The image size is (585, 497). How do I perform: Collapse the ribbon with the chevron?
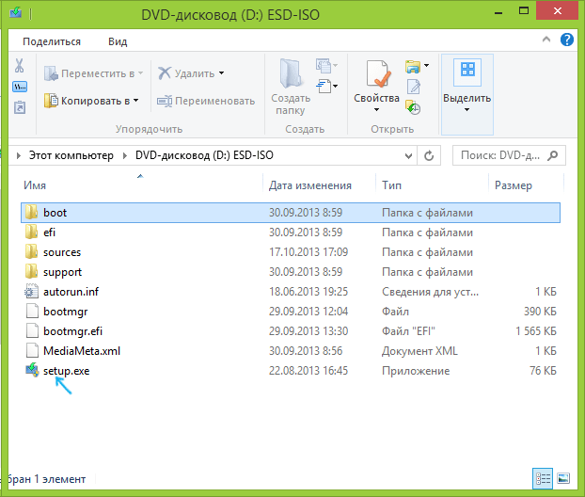546,40
